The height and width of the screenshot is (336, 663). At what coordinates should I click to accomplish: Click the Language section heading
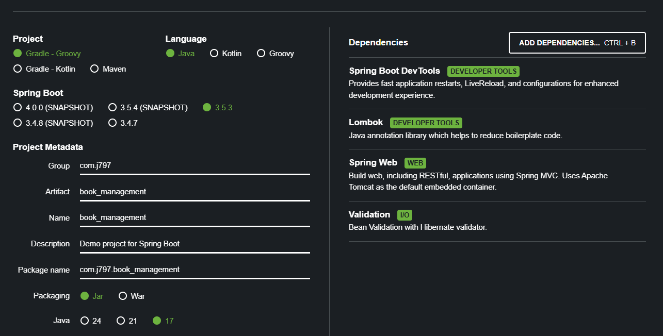186,39
